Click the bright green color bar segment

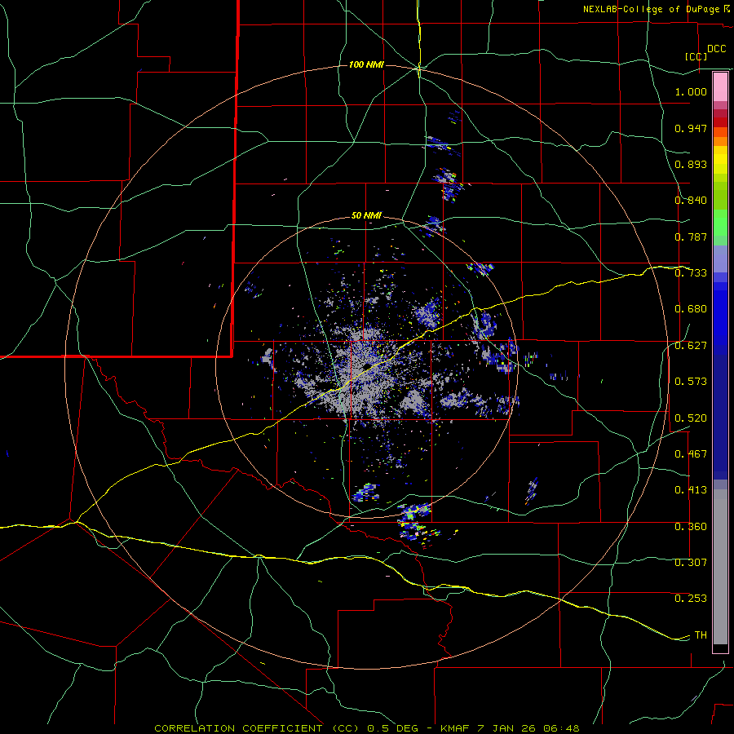coord(720,223)
